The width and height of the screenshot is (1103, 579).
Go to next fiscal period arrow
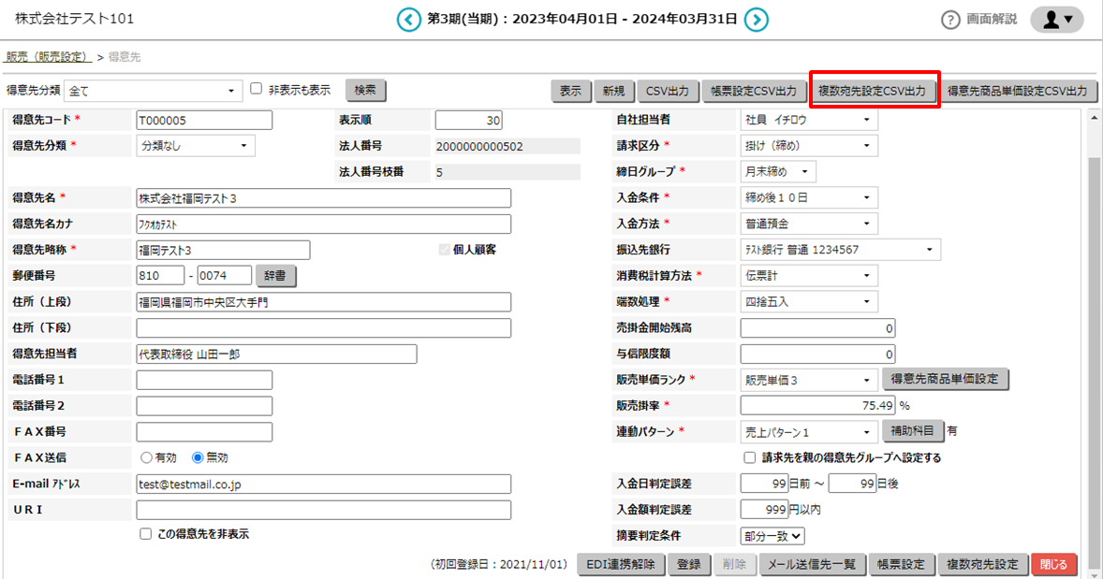[x=757, y=20]
